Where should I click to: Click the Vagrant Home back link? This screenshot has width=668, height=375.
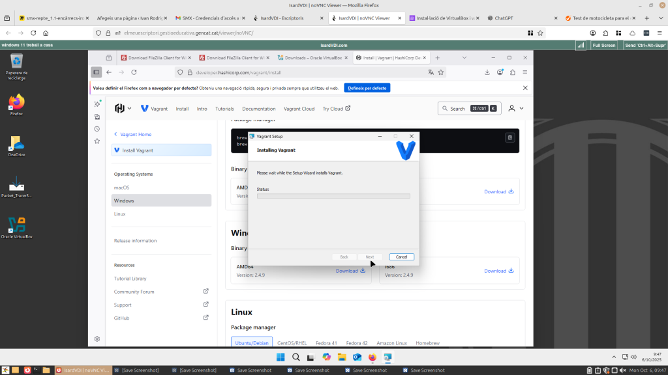pos(133,134)
